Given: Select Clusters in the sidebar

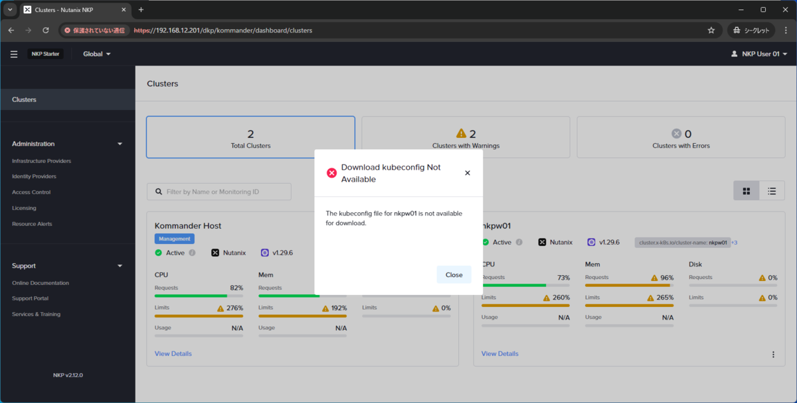Looking at the screenshot, I should coord(68,99).
